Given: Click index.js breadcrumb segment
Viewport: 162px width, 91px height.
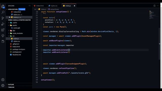Looking at the screenshot, I should pyautogui.click(x=44, y=9).
